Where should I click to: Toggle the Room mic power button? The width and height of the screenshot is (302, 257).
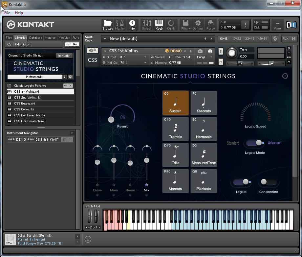click(130, 185)
